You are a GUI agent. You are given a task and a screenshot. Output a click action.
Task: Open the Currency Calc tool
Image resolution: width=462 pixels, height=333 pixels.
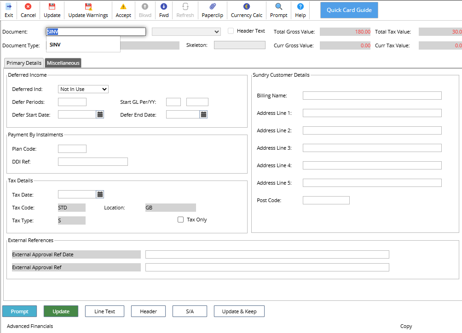[x=247, y=6]
